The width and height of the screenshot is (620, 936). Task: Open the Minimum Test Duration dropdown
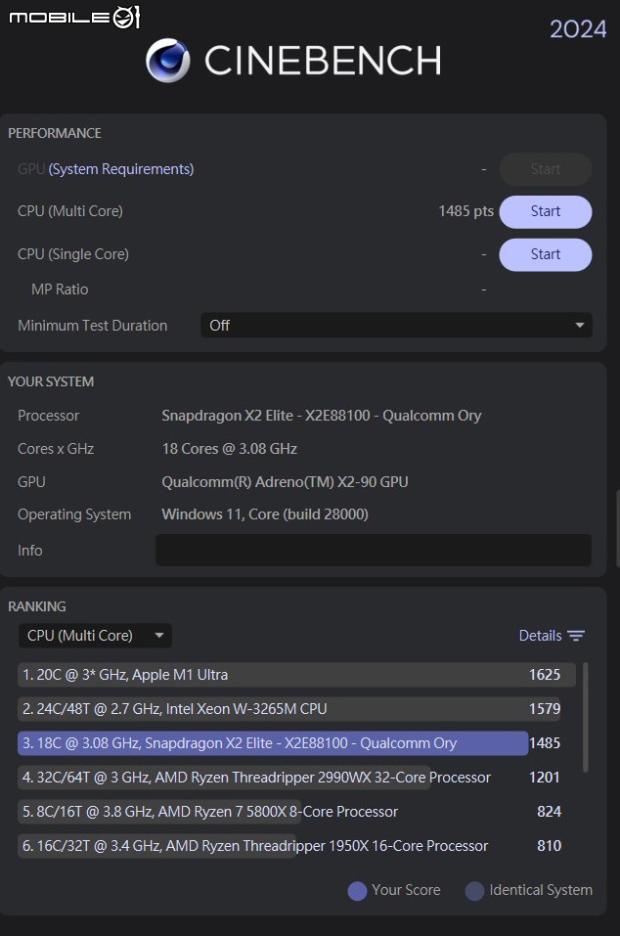coord(396,326)
